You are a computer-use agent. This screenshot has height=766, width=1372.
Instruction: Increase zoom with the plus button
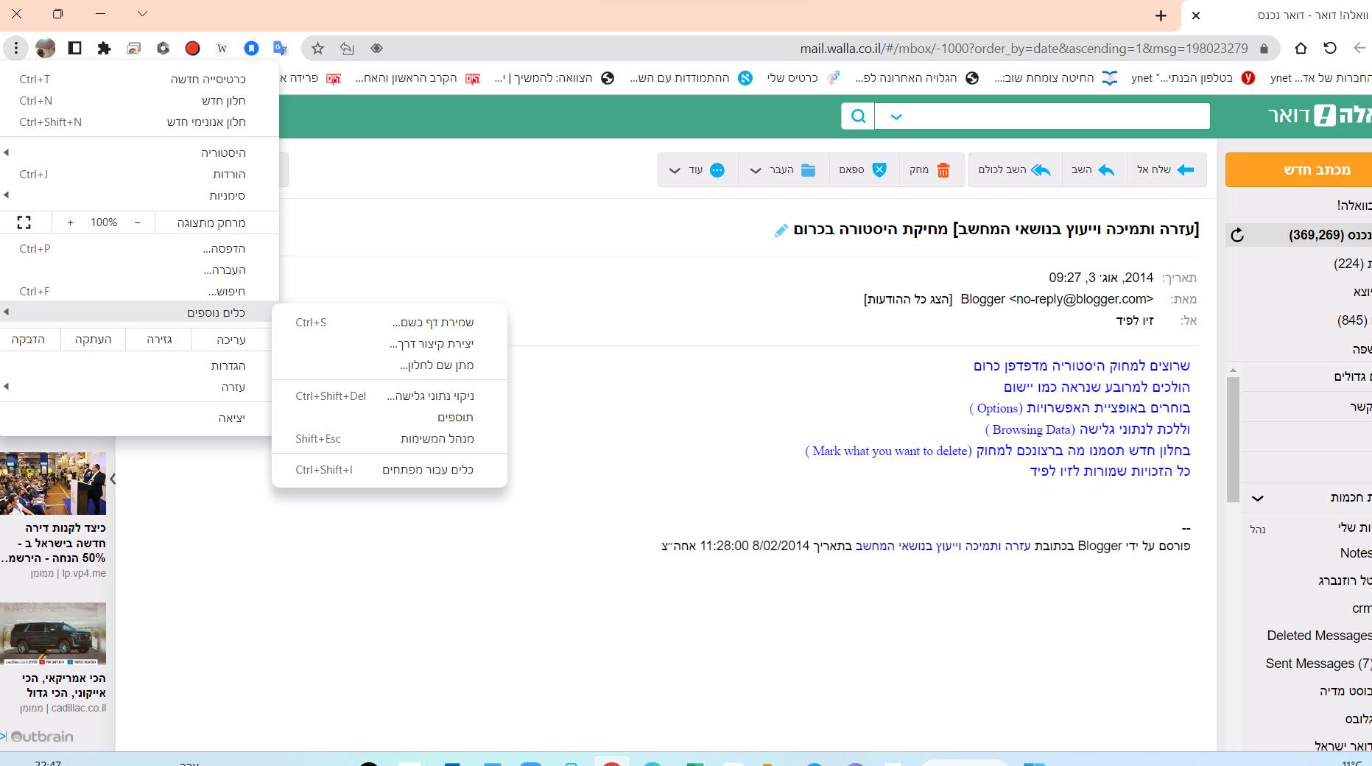coord(71,222)
